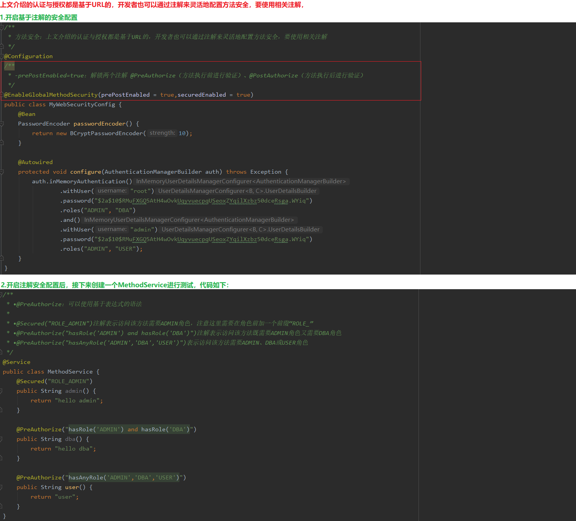Click closing fold marker of user() method

coord(1,506)
